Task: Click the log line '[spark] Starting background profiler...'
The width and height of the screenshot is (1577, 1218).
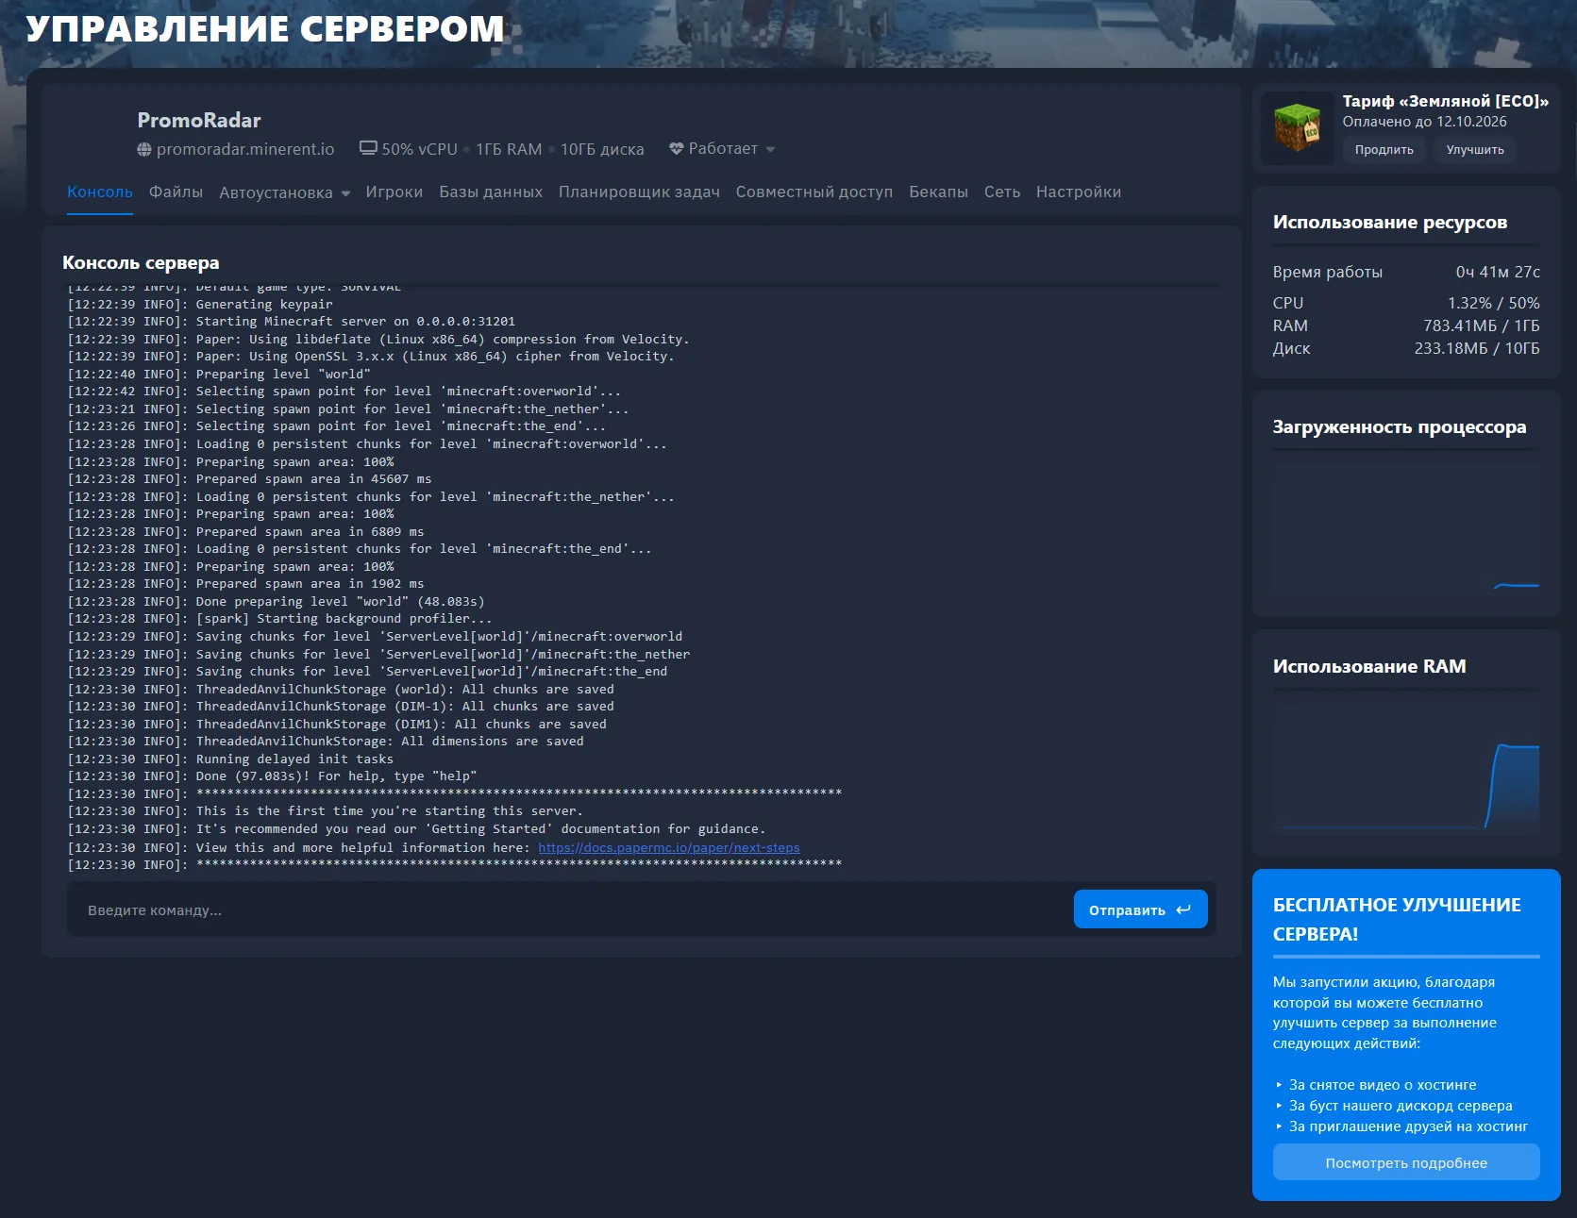Action: pyautogui.click(x=279, y=619)
